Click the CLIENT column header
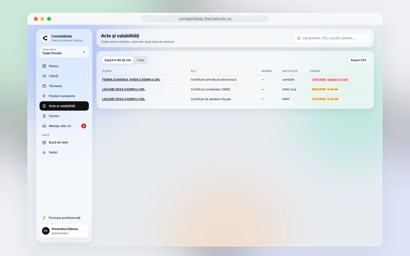Screen dimensions: 410x256 107,71
